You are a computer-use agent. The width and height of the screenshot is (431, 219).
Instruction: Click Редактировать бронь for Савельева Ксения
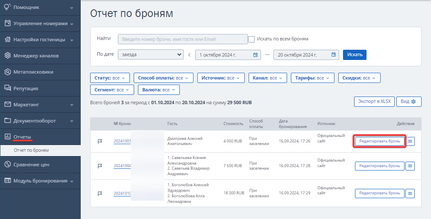tap(380, 166)
